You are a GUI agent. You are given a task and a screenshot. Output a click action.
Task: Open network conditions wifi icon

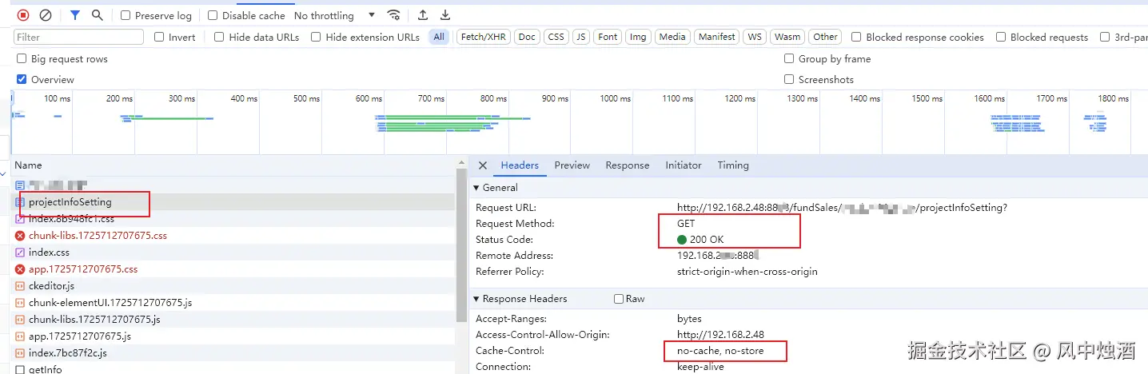click(393, 15)
